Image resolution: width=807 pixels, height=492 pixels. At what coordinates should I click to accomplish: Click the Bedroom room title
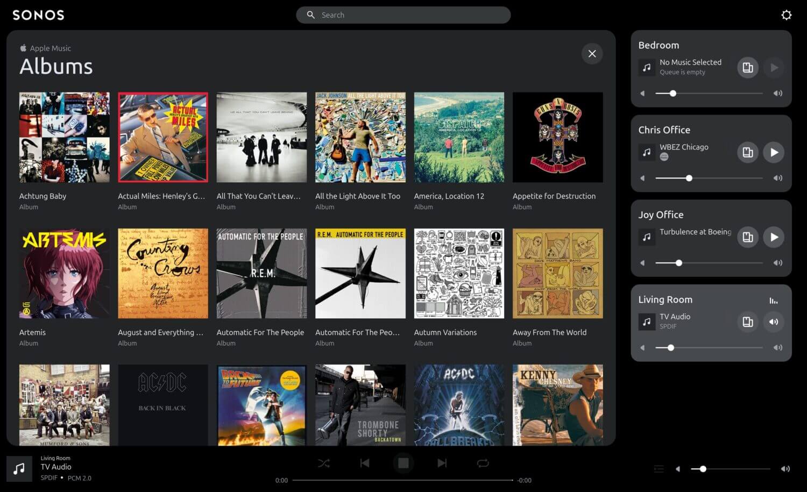pos(659,45)
